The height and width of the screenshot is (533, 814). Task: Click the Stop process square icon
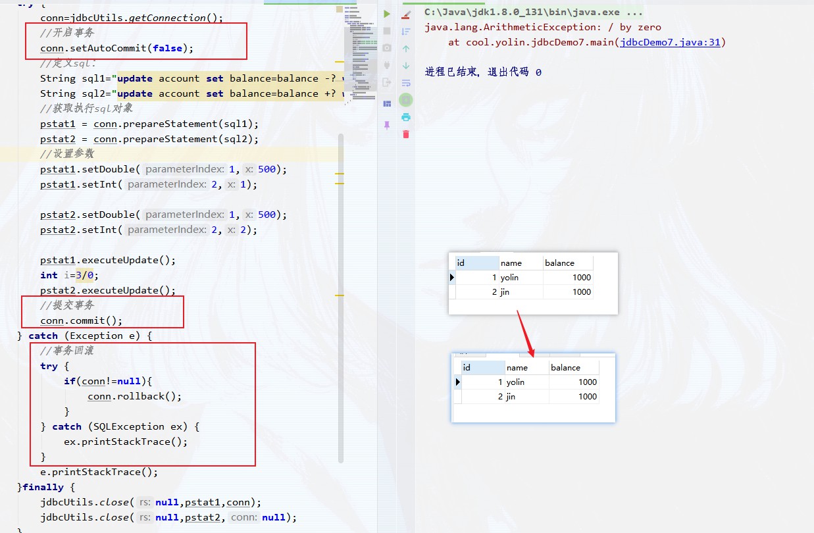tap(387, 31)
